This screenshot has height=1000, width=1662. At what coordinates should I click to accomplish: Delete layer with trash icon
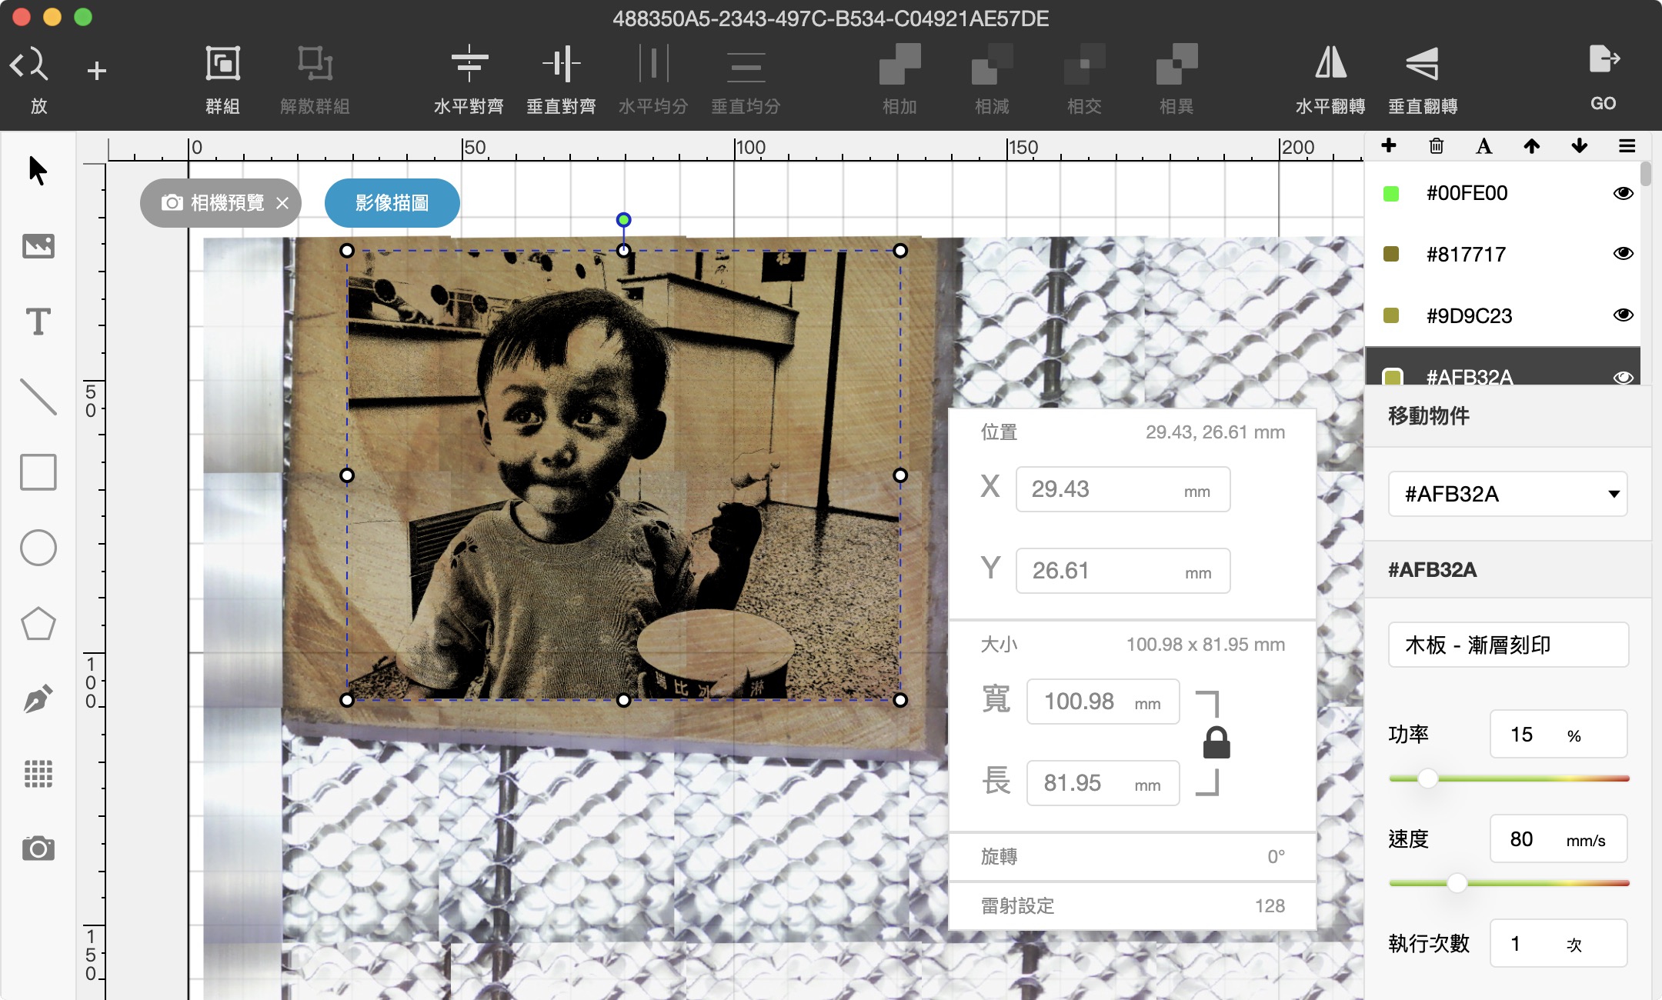(1436, 146)
